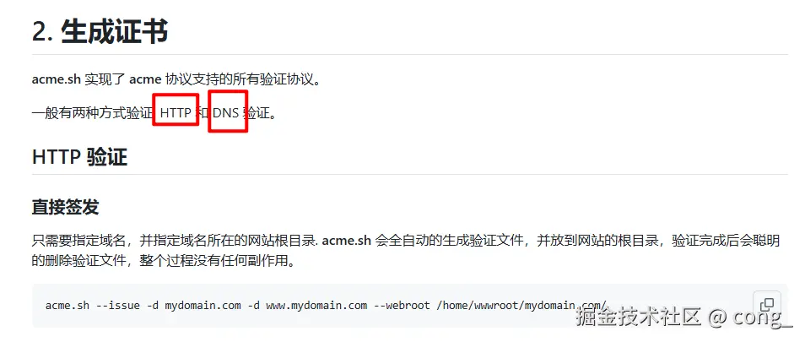The height and width of the screenshot is (342, 805).
Task: Select the red-boxed HTTP word
Action: click(176, 113)
